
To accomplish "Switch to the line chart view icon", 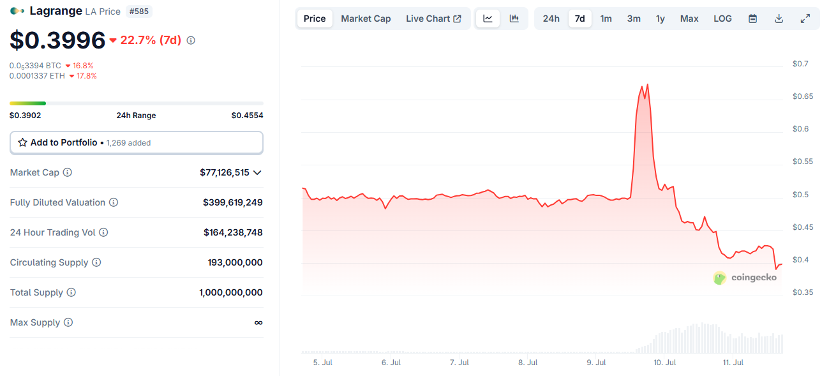I will [488, 19].
